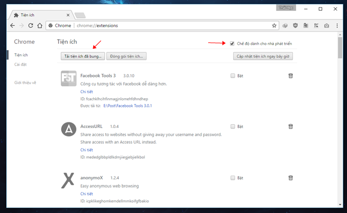The height and width of the screenshot is (213, 347).
Task: Open Giới thiệu về in the sidebar
Action: (25, 83)
